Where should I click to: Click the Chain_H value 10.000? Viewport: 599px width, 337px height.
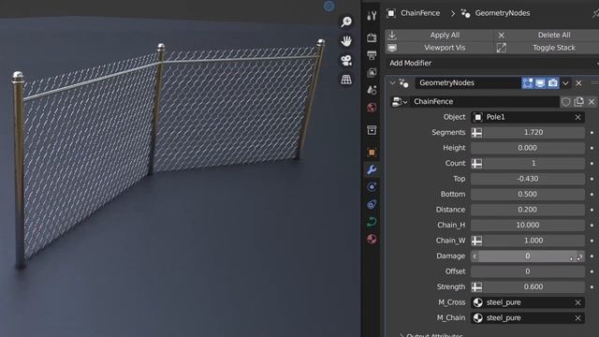[528, 225]
